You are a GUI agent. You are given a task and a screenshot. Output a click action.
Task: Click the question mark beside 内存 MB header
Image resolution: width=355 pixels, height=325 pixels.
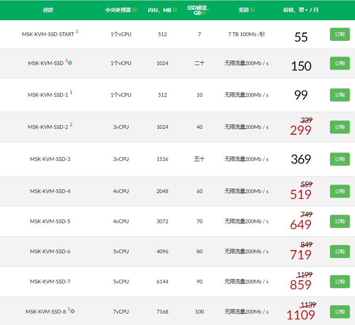click(x=175, y=10)
